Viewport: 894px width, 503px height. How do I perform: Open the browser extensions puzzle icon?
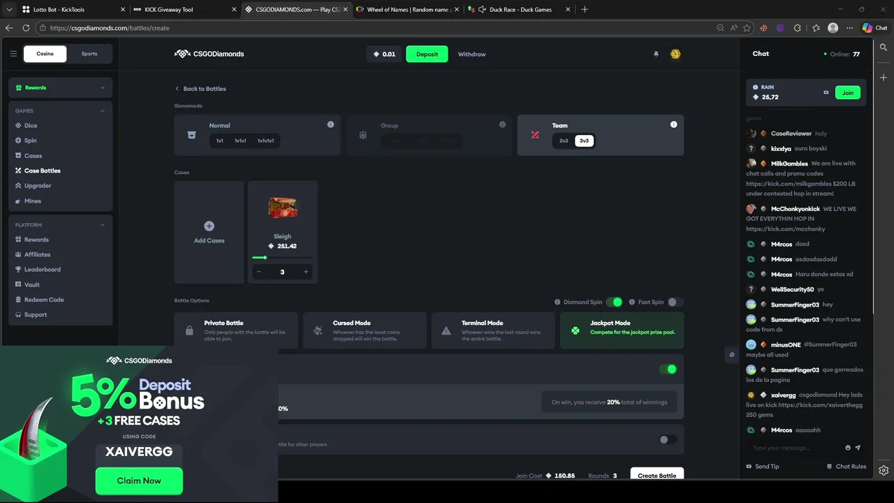(797, 28)
